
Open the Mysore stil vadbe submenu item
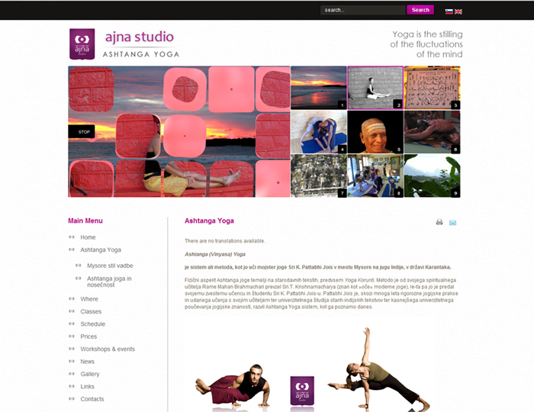[x=110, y=266]
